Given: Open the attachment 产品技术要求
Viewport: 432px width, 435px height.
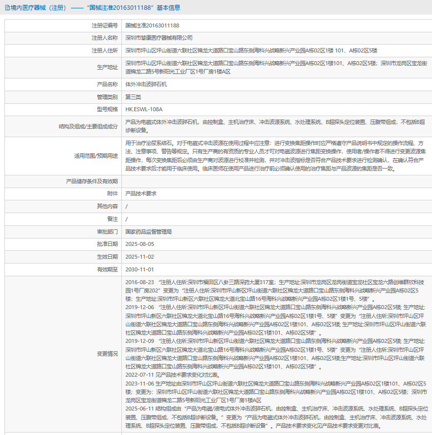Looking at the screenshot, I should click(x=141, y=194).
